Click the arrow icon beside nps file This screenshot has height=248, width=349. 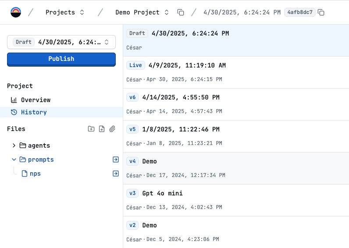[116, 174]
